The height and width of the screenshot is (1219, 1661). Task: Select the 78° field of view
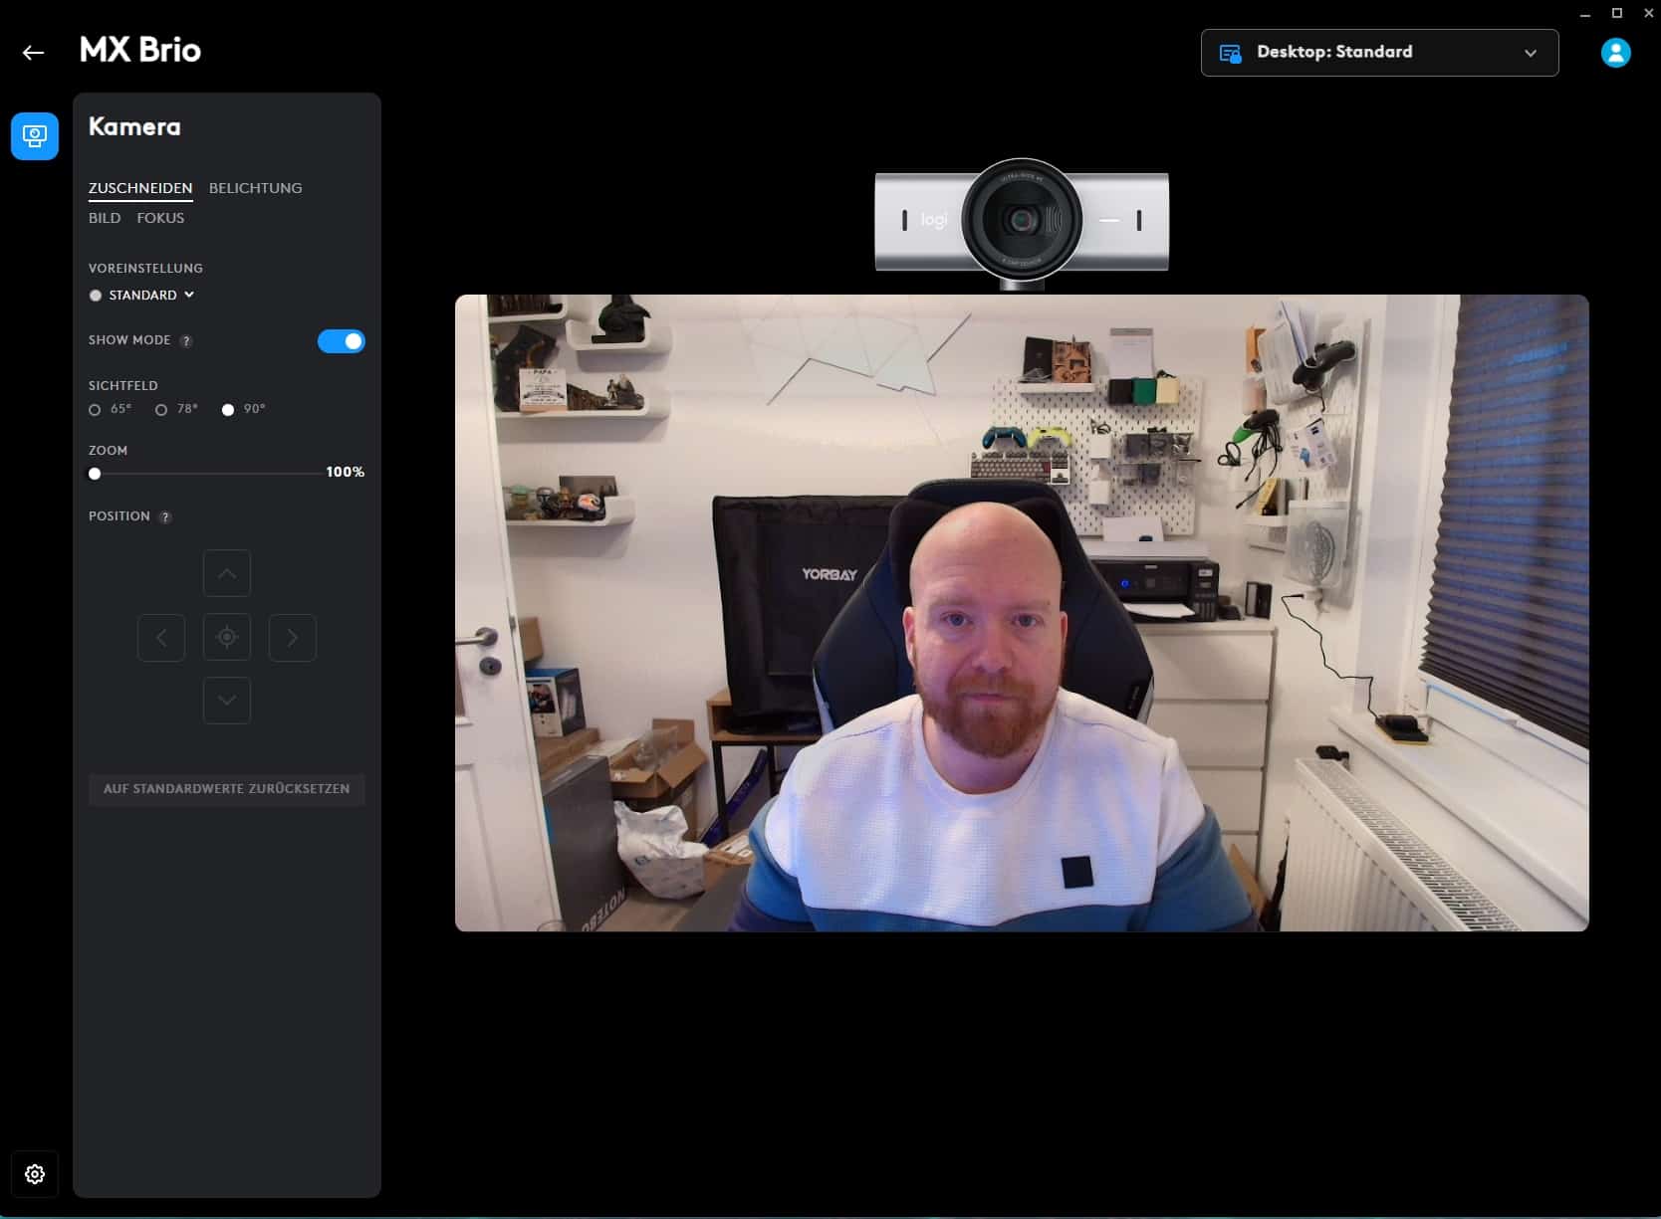(x=161, y=410)
